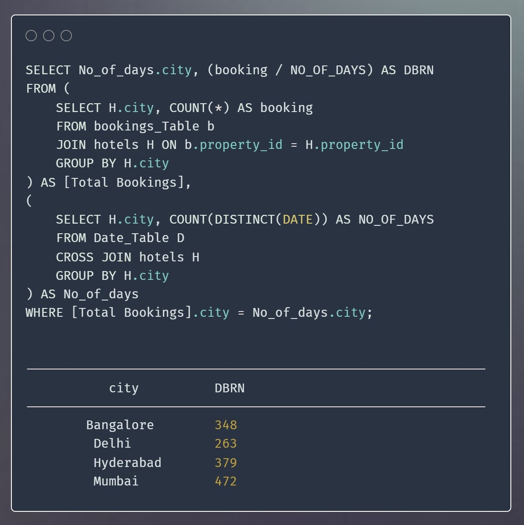Click the value 472 in results
Image resolution: width=524 pixels, height=525 pixels.
click(x=226, y=481)
